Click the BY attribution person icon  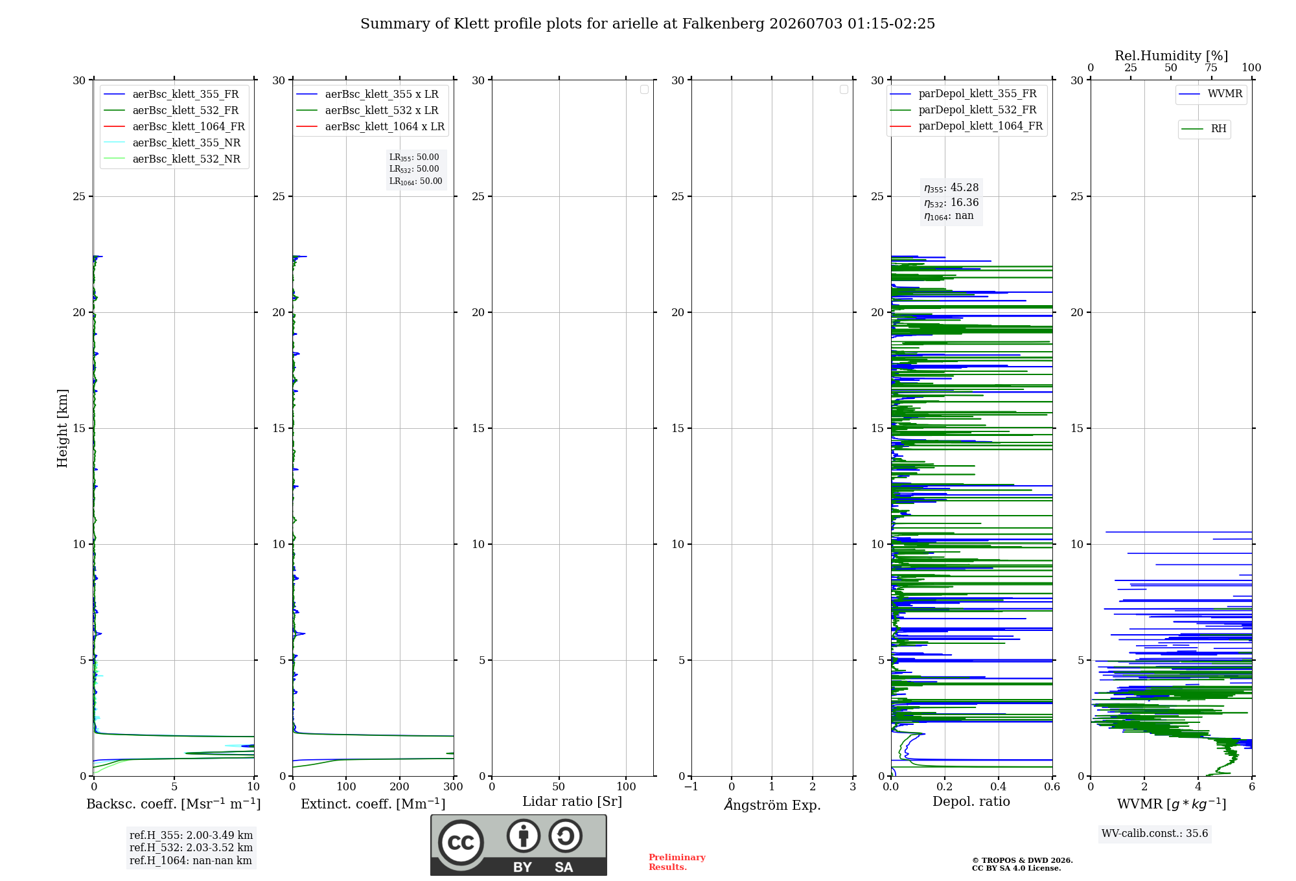click(x=523, y=836)
